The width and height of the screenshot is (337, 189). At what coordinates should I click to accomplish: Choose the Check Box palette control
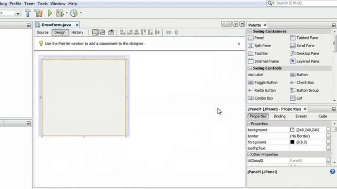pos(302,82)
